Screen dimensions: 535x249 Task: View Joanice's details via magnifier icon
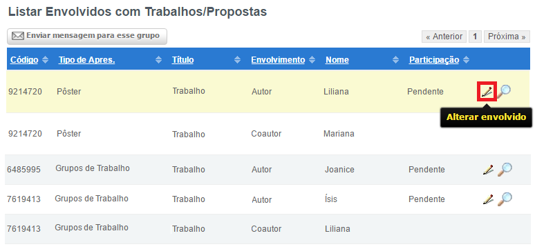pos(505,169)
